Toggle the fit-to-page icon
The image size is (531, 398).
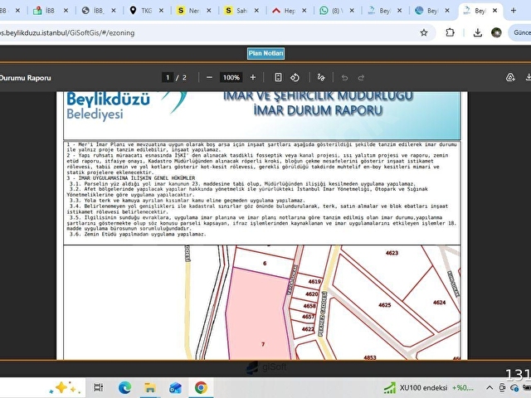tap(278, 77)
